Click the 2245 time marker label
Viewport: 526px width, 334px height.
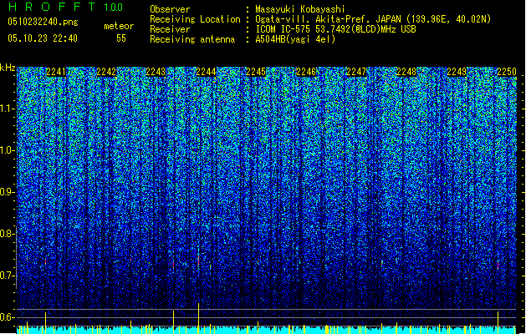[x=256, y=72]
